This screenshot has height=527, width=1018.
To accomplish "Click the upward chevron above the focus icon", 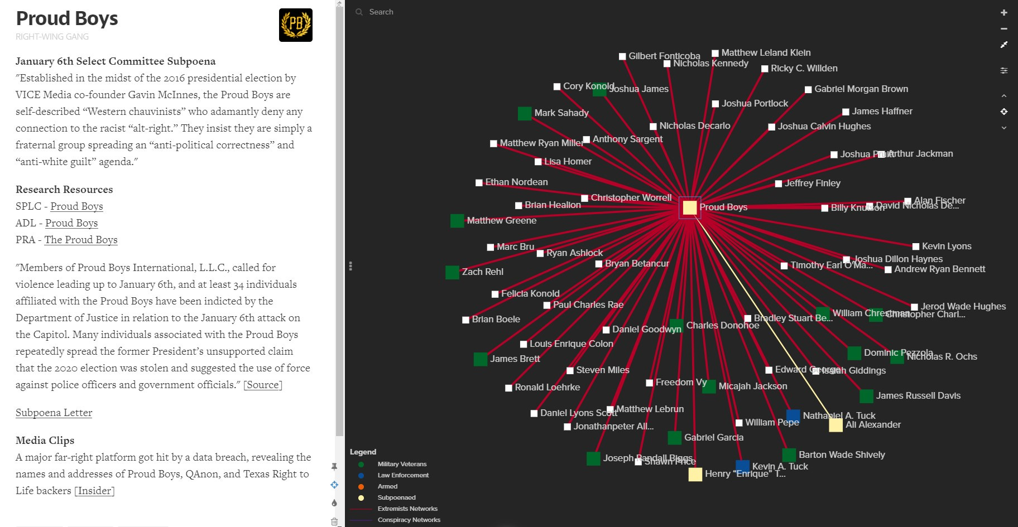I will coord(1003,96).
